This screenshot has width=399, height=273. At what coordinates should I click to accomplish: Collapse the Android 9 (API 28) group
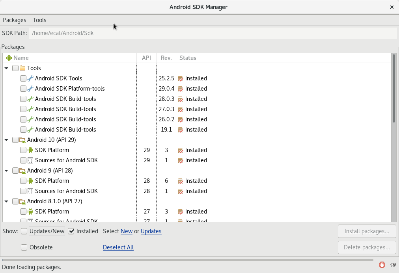click(x=7, y=171)
